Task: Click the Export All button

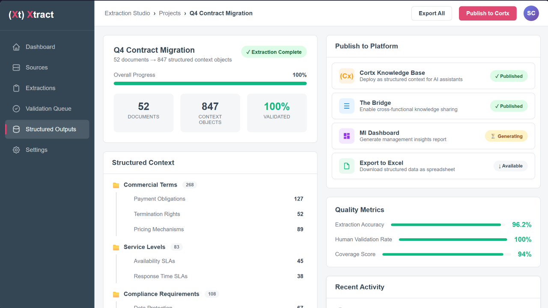Action: coord(432,13)
